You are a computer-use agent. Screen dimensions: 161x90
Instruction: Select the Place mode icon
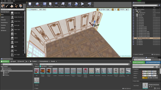point(3,6)
